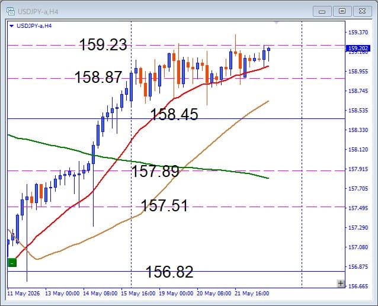Close the USDJPY-a,H4 chart window
378x306 pixels.
click(362, 11)
